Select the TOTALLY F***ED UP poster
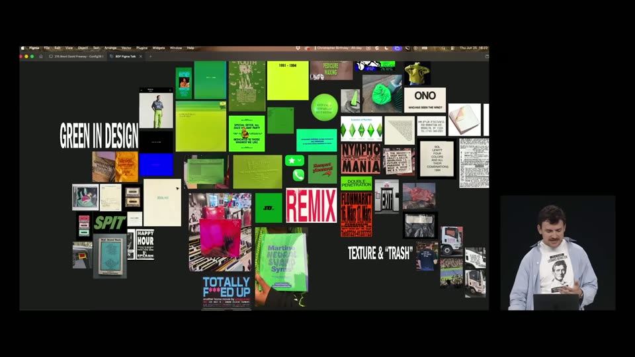Viewport: 635px width, 357px height. (x=226, y=293)
